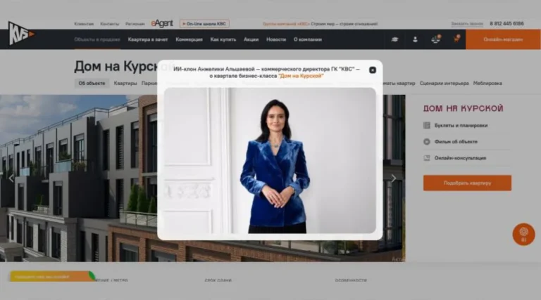Open the shopping cart icon
The width and height of the screenshot is (541, 300).
456,39
